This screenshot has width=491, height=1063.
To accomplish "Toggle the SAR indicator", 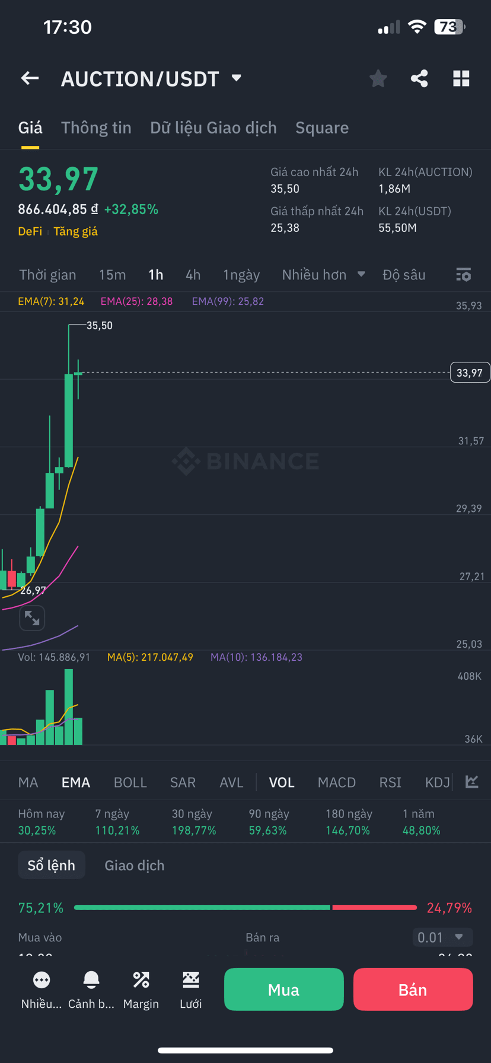I will pos(183,782).
